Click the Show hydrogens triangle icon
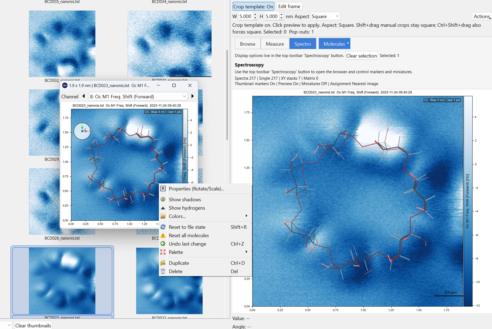 [163, 208]
